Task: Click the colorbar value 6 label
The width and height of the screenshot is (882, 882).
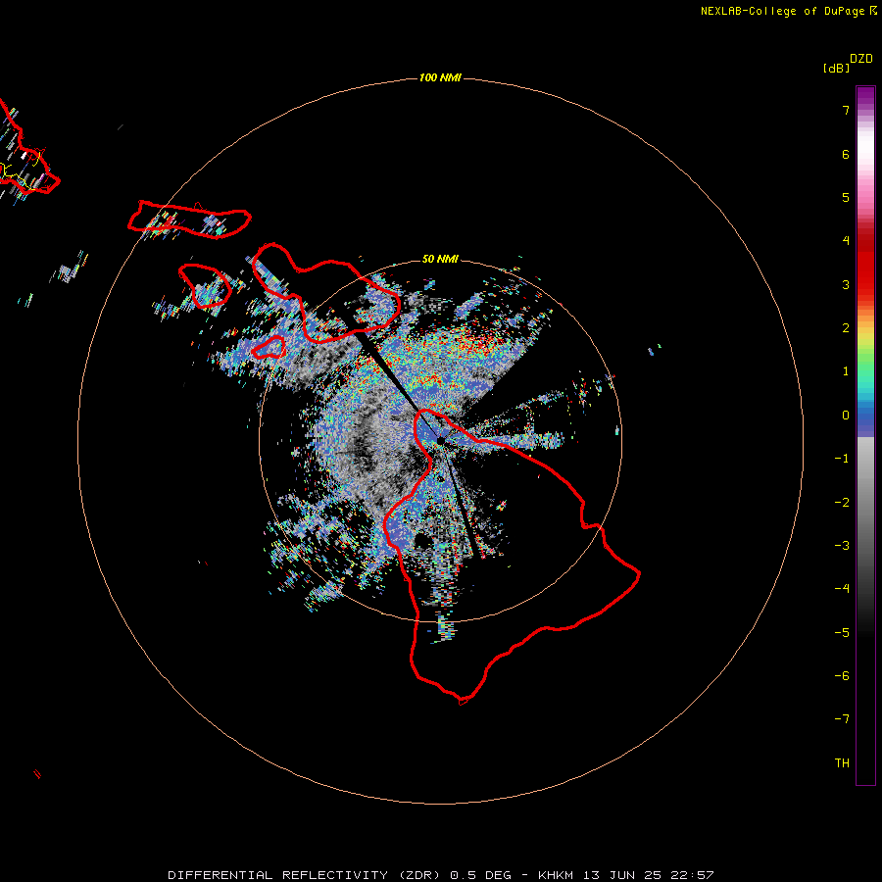Action: coord(846,154)
